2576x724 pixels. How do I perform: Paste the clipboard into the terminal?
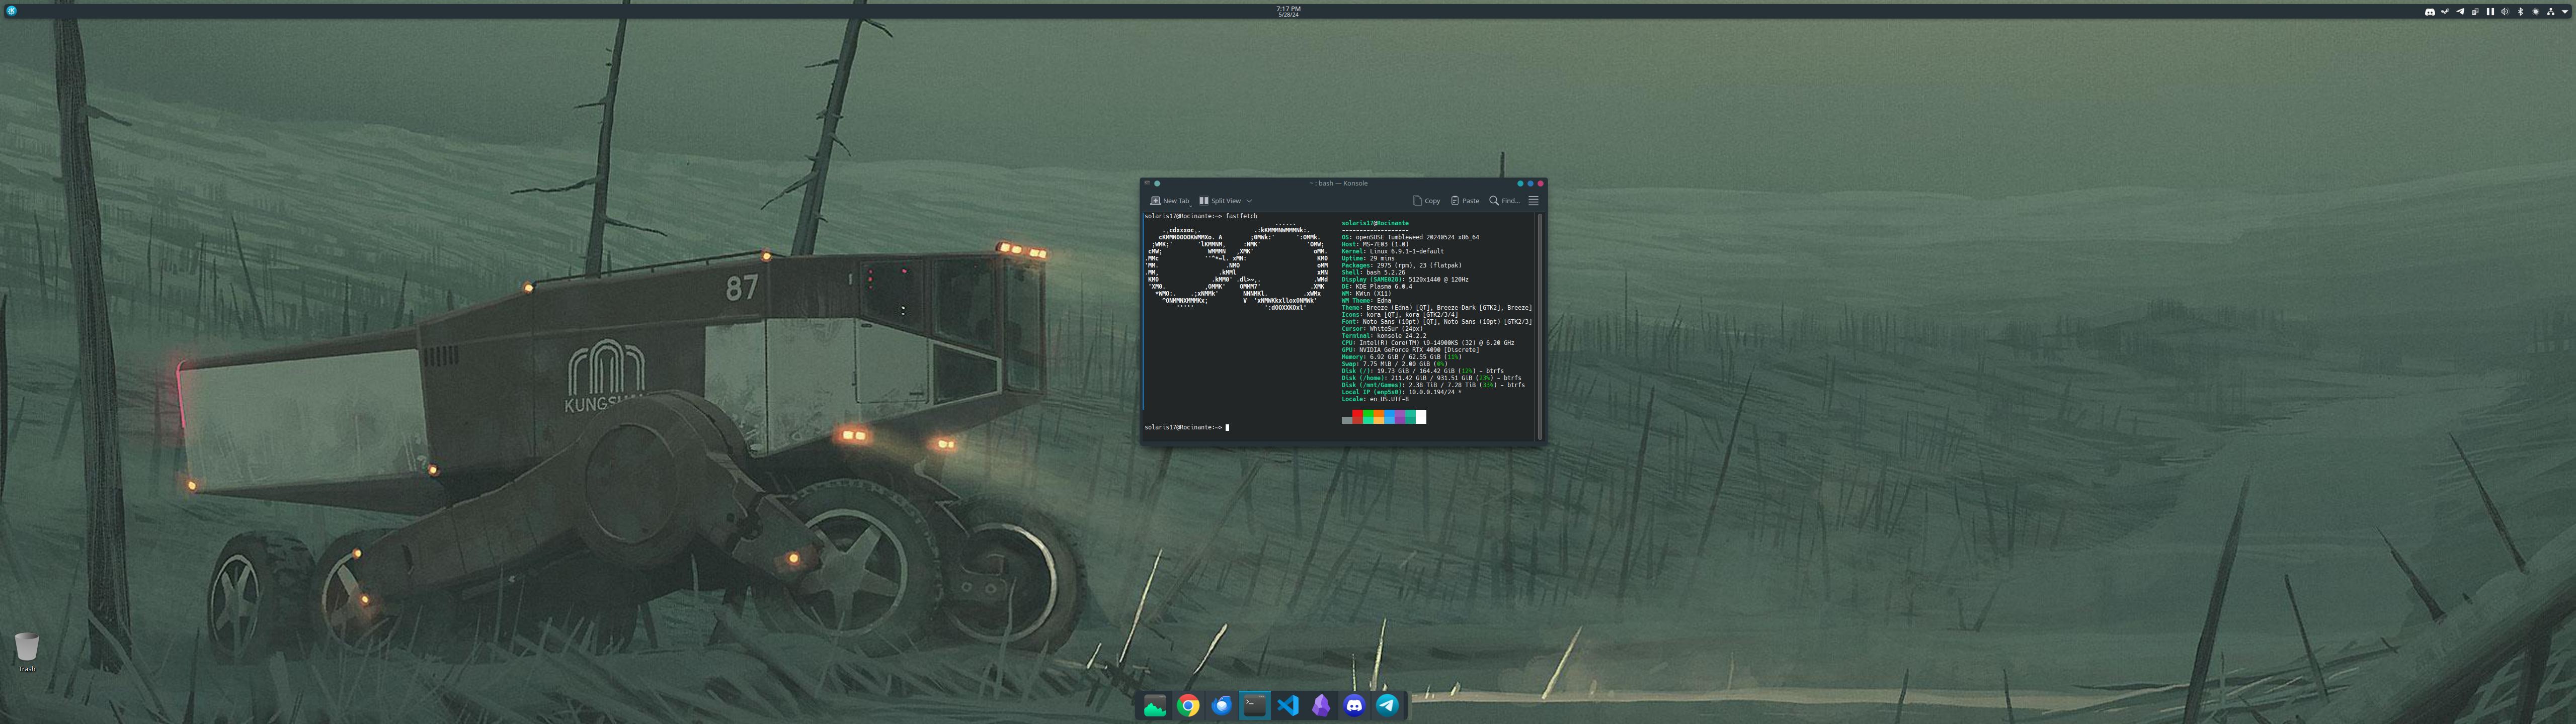click(x=1465, y=201)
